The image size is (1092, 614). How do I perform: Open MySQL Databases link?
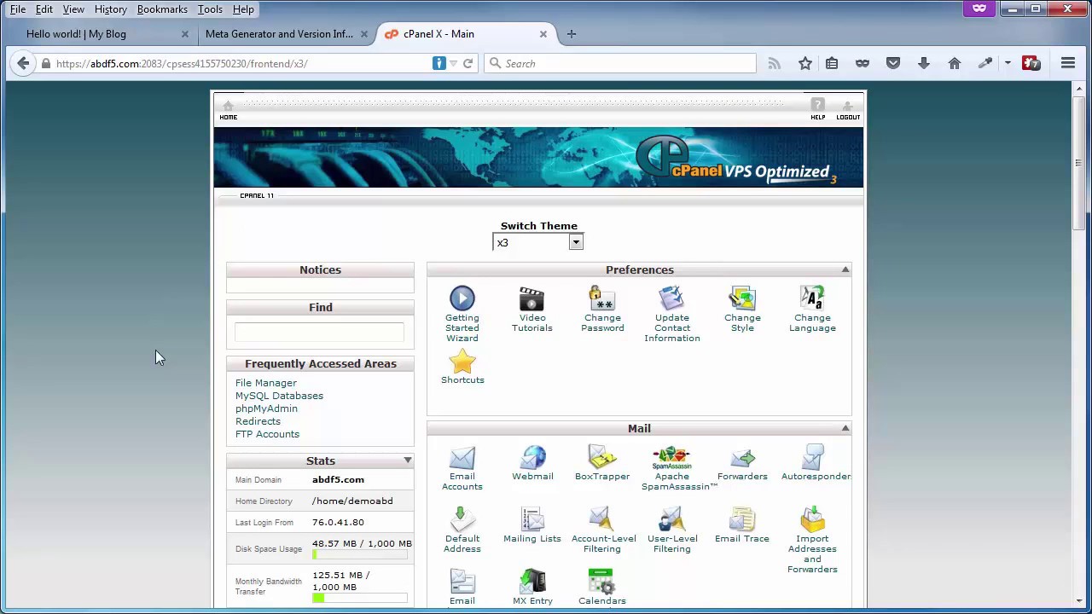(279, 396)
